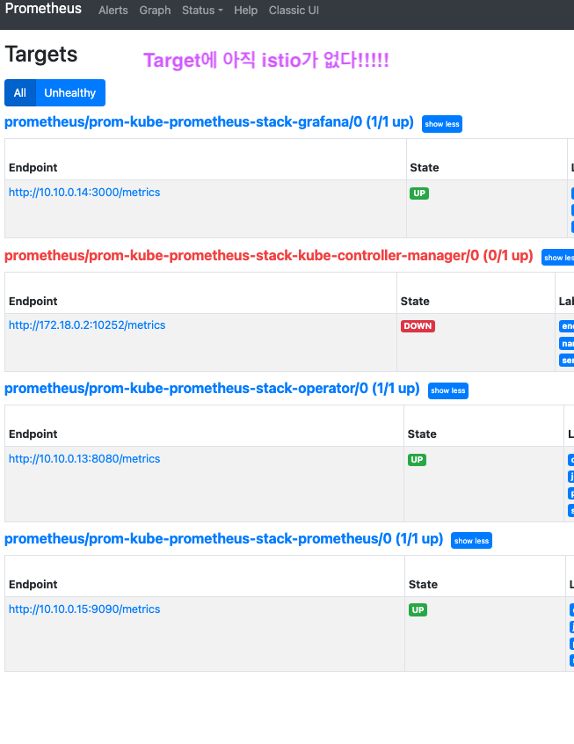
Task: Open the Prometheus home brand link
Action: 43,9
